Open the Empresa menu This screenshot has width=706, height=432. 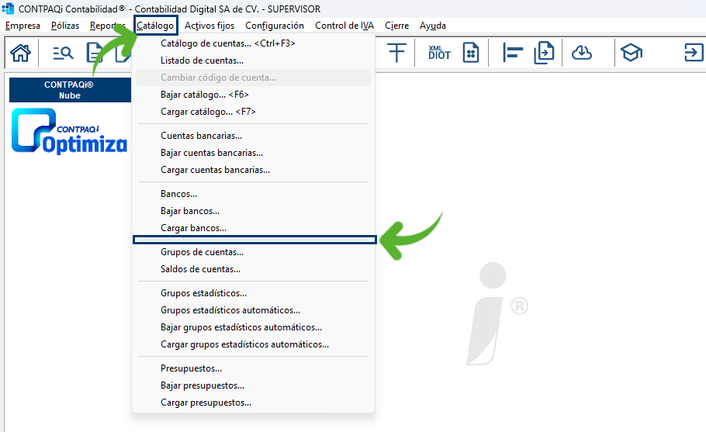point(22,26)
